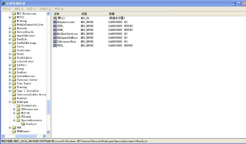Click the Registry Editor title bar icon
The width and height of the screenshot is (246, 144).
point(3,3)
